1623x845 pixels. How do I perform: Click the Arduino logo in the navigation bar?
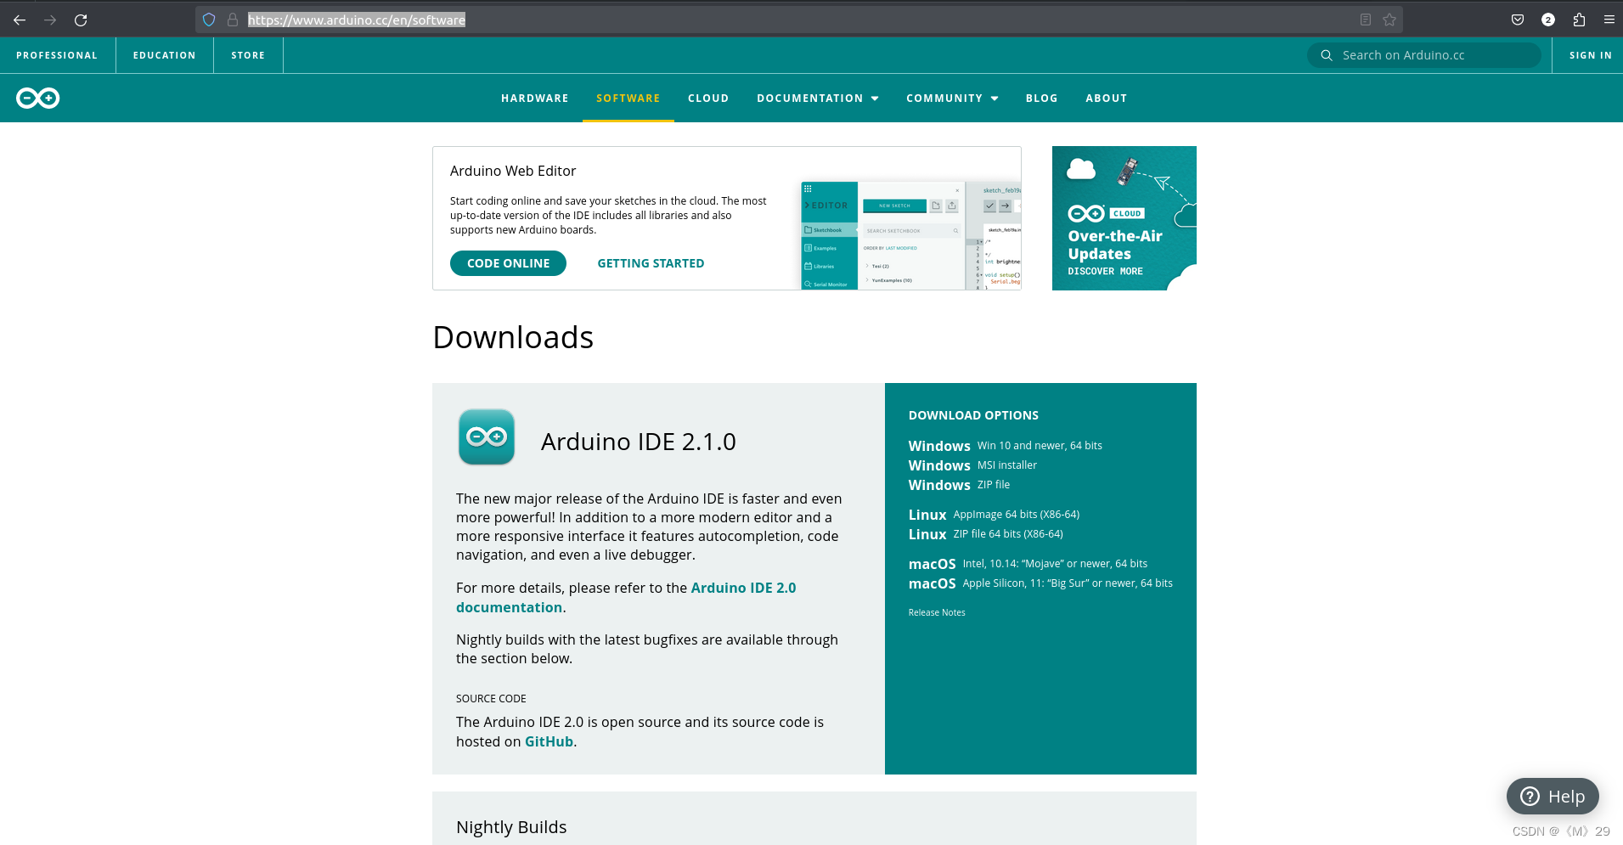point(37,98)
